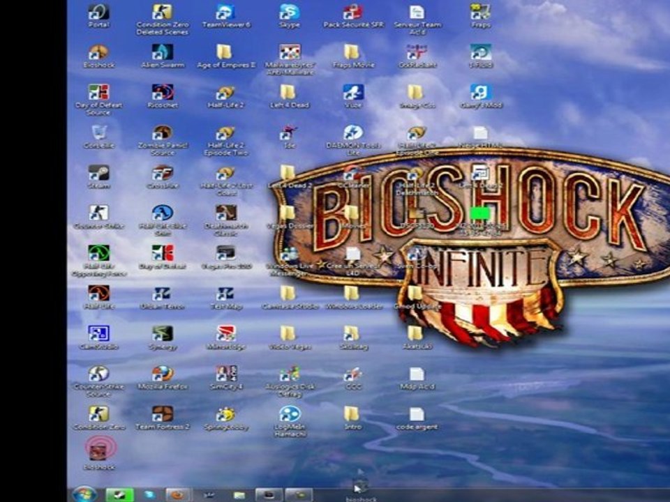The image size is (670, 502).
Task: Open the TeamViewer 6 shortcut
Action: click(x=225, y=15)
